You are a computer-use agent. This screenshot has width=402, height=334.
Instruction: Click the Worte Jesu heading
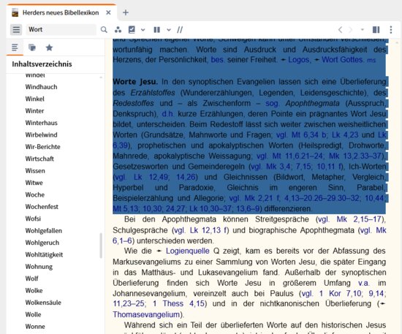click(135, 82)
